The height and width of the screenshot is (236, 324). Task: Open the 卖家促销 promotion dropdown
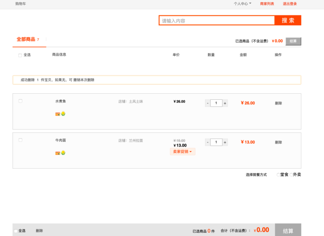tap(182, 152)
